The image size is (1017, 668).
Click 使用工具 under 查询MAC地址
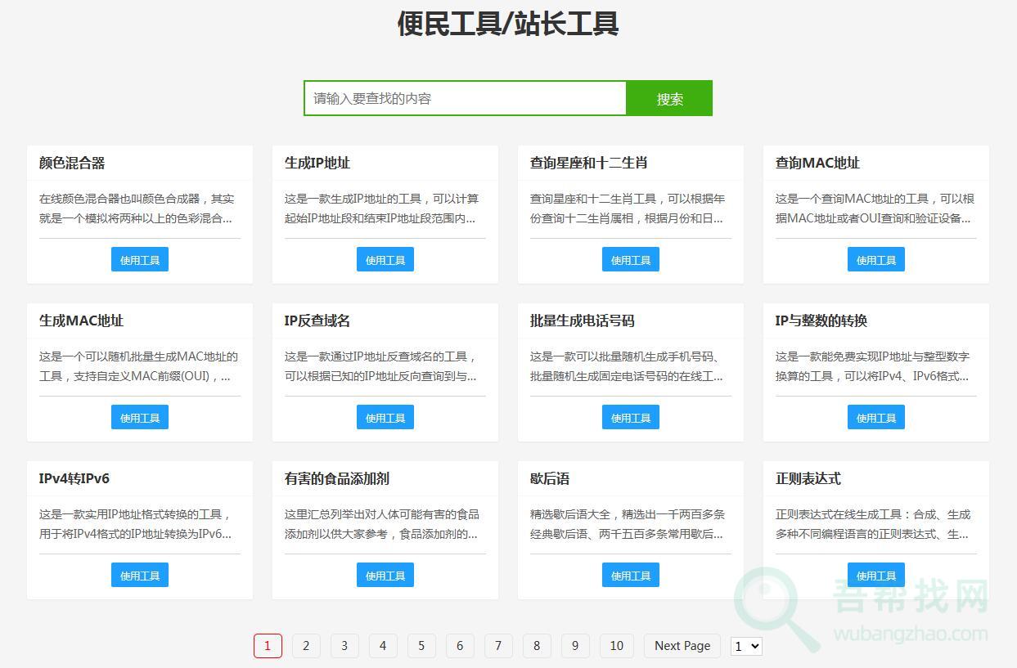876,260
